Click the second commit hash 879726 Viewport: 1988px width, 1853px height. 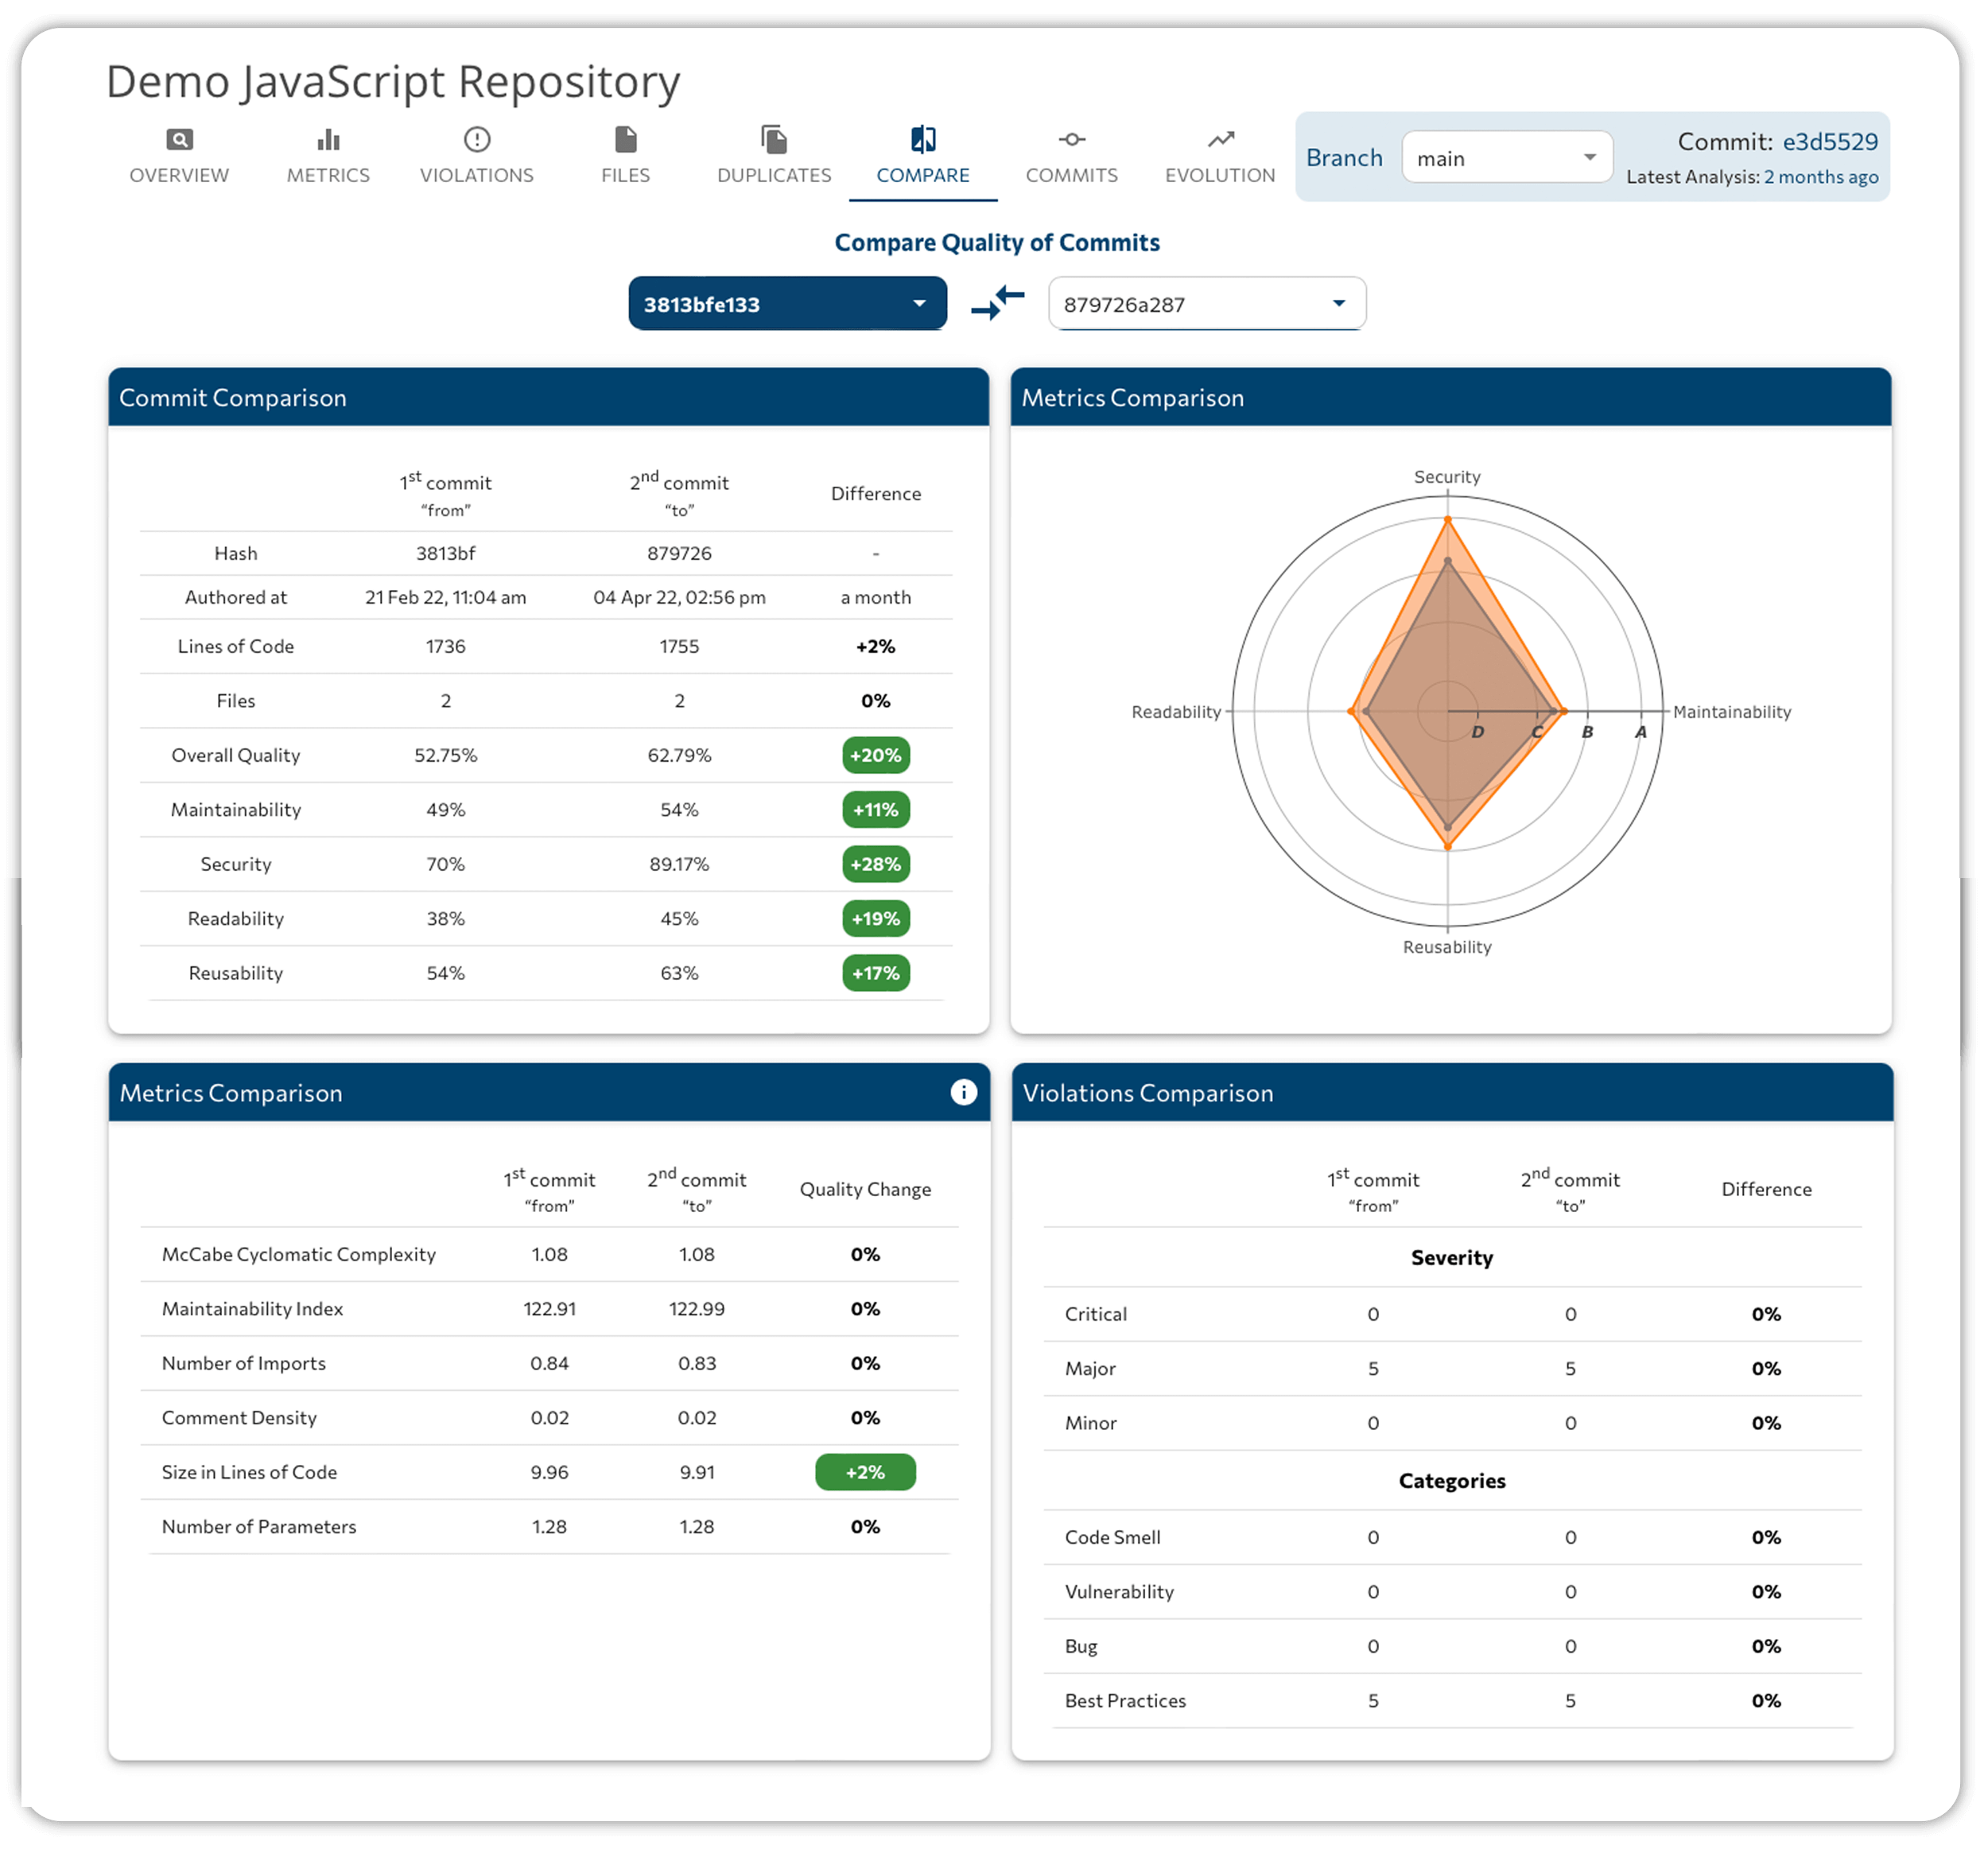[x=679, y=553]
